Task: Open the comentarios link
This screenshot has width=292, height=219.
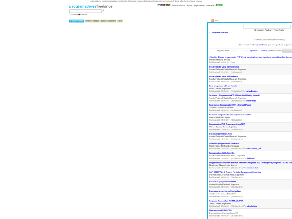Action: coord(261,45)
